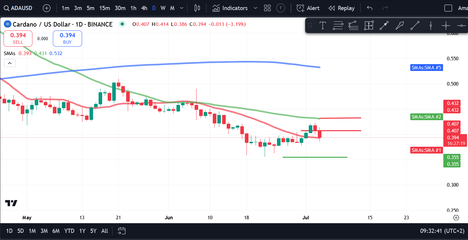Open the Go to date calendar icon
The height and width of the screenshot is (240, 468).
click(122, 231)
